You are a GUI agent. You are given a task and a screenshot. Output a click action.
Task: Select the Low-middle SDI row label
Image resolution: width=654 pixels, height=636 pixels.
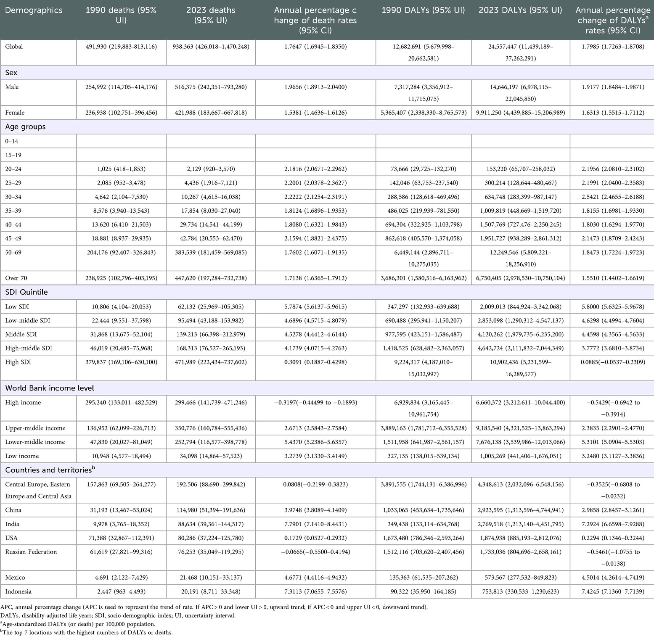[x=27, y=321]
